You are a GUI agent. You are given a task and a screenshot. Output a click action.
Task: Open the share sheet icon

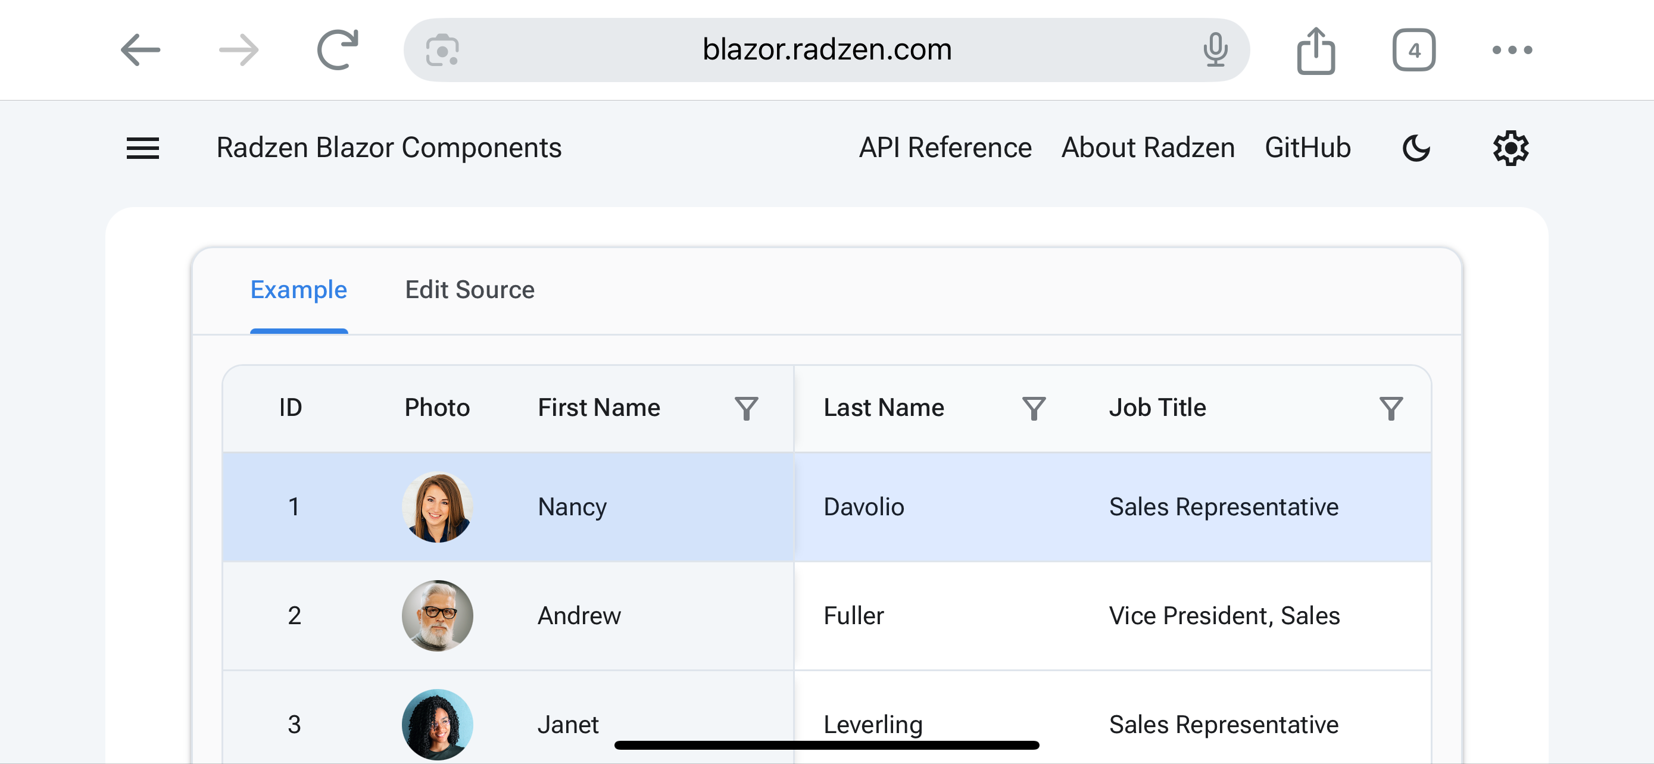[x=1316, y=50]
